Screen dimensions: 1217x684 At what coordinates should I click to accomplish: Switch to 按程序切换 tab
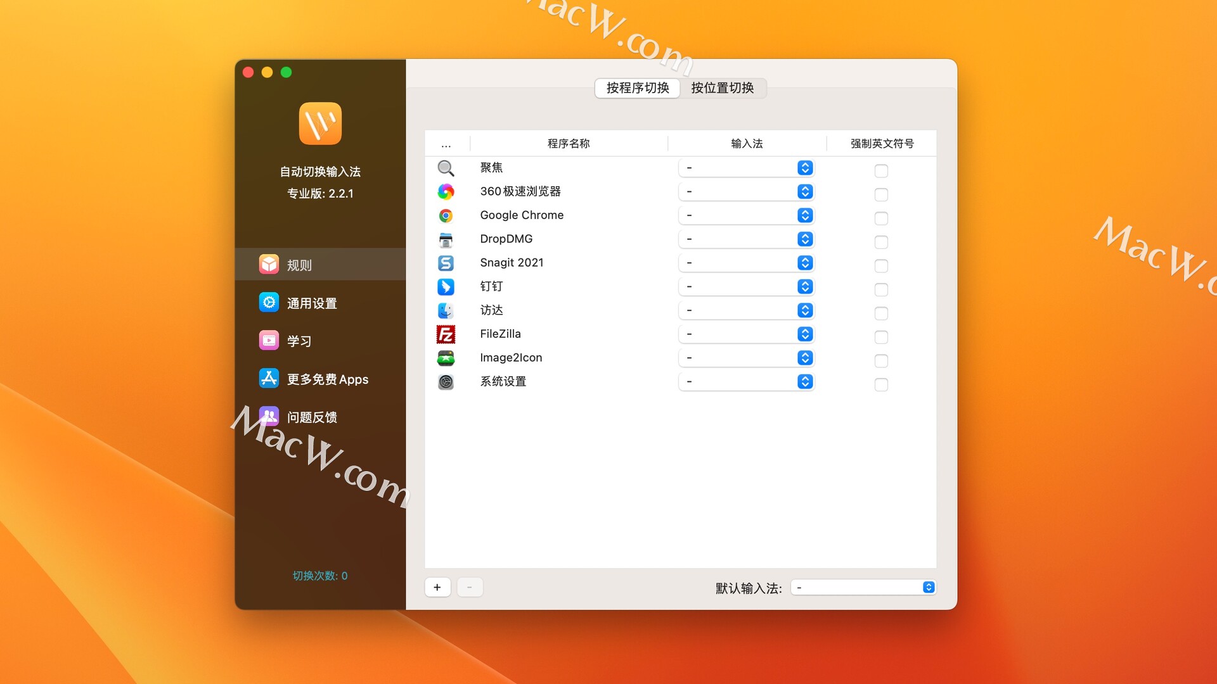(x=638, y=88)
